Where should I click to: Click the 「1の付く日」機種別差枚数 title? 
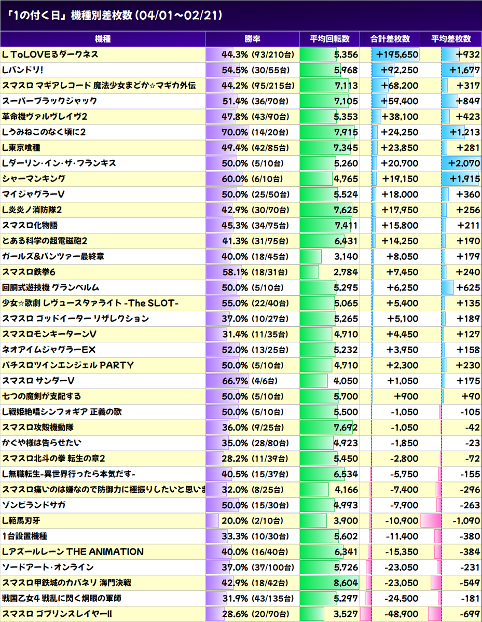(x=115, y=16)
